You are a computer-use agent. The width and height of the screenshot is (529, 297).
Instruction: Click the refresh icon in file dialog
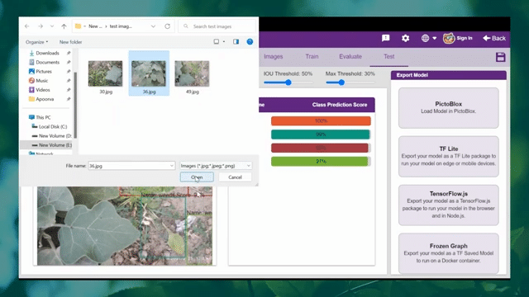tap(167, 26)
